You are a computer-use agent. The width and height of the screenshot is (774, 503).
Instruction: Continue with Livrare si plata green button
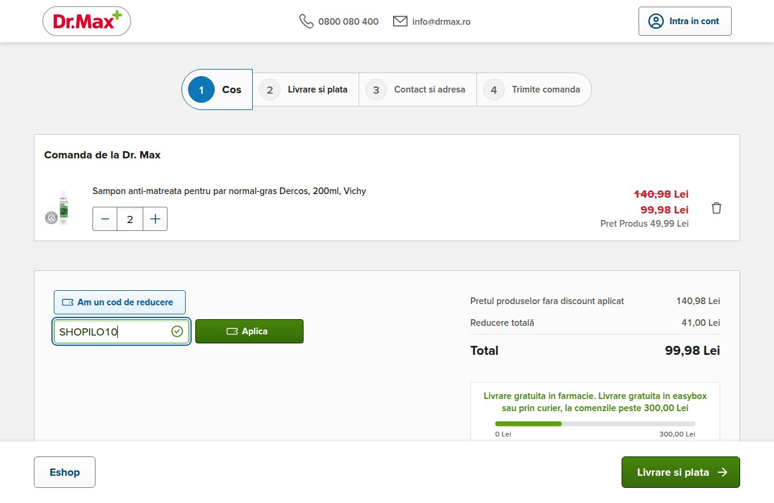coord(681,472)
